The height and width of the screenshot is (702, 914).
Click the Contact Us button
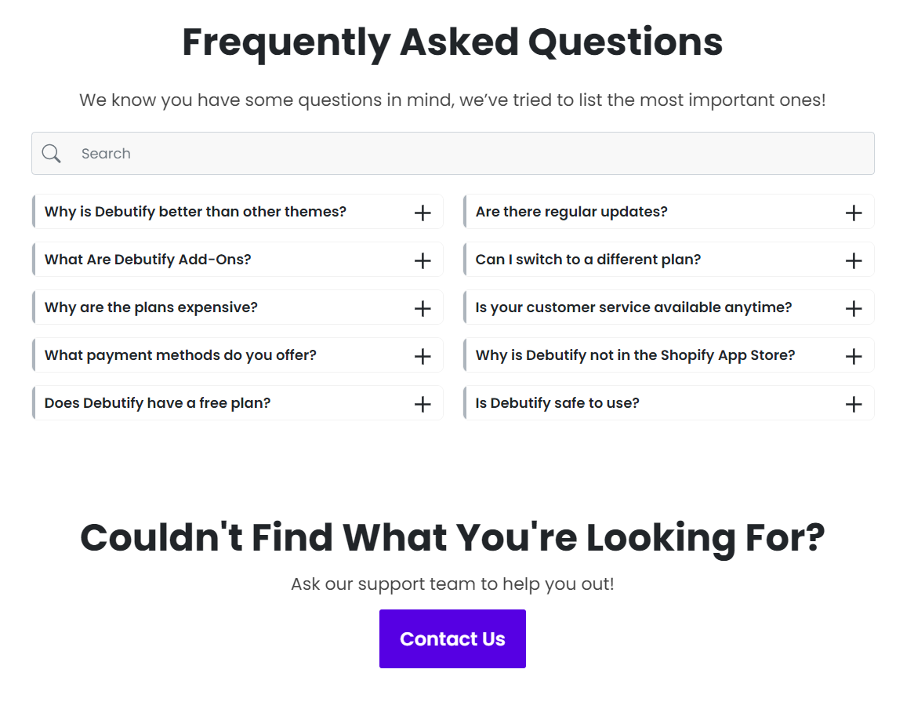tap(452, 638)
